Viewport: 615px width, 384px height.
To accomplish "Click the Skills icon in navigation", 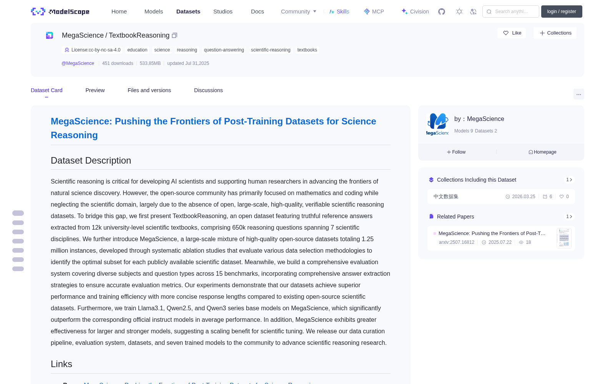I will [332, 12].
